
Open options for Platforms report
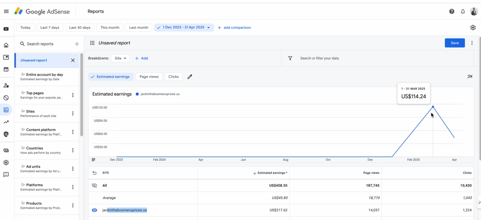tap(73, 187)
